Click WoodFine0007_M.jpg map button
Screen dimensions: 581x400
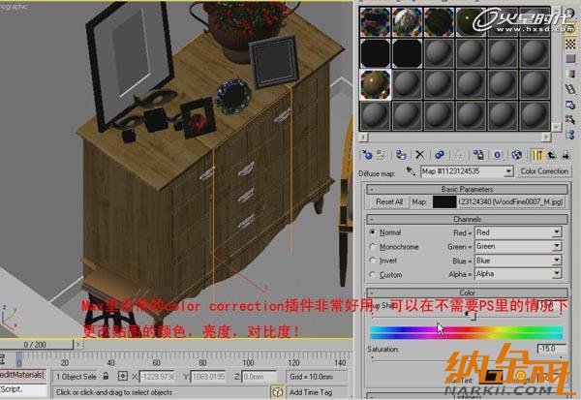pos(510,201)
